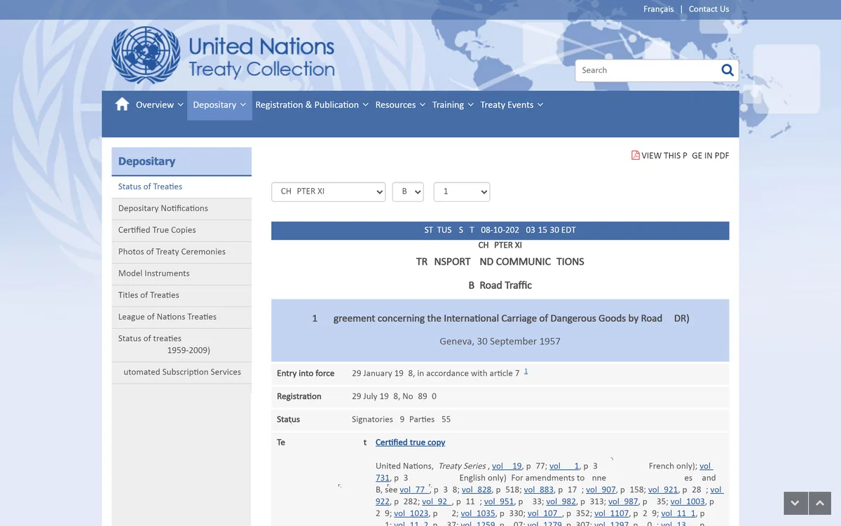Open the Resources menu
Image resolution: width=841 pixels, height=526 pixels.
click(400, 105)
